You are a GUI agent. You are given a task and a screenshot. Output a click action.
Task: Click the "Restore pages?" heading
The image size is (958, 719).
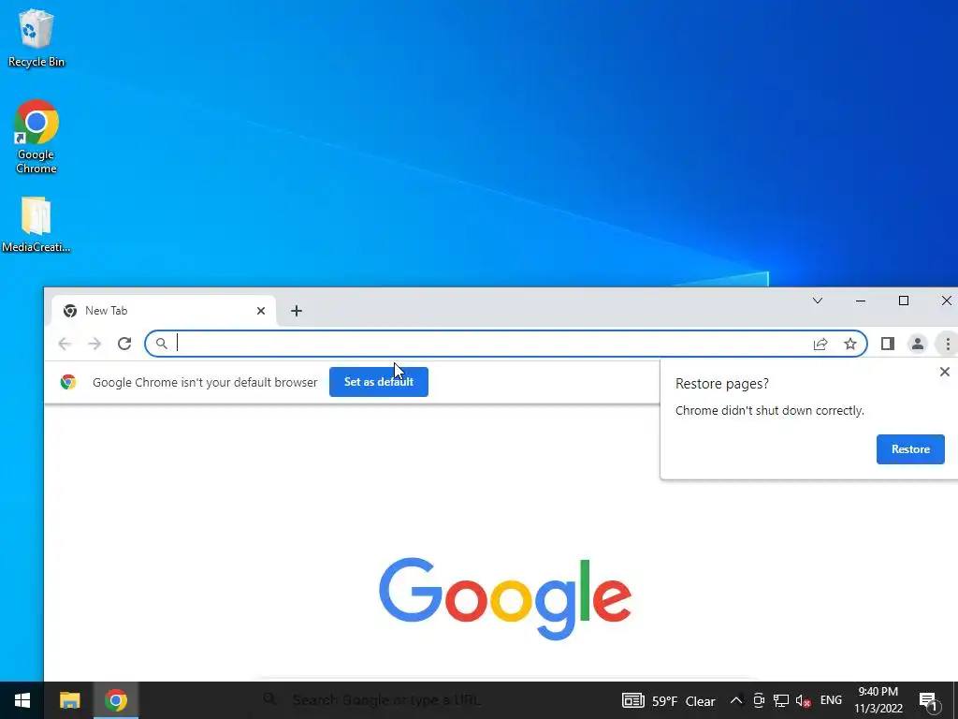(722, 384)
